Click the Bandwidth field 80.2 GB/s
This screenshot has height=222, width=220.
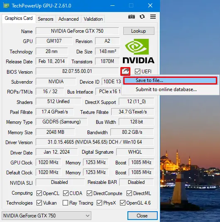[132, 132]
